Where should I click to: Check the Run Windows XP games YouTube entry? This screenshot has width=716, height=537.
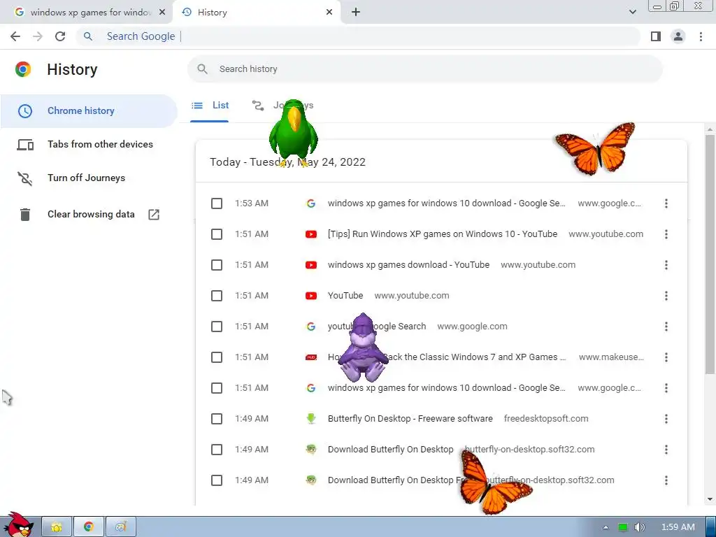217,234
